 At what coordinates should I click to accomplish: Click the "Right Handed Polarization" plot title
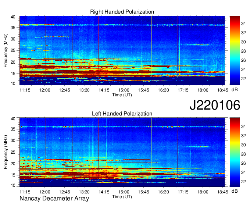(x=122, y=12)
